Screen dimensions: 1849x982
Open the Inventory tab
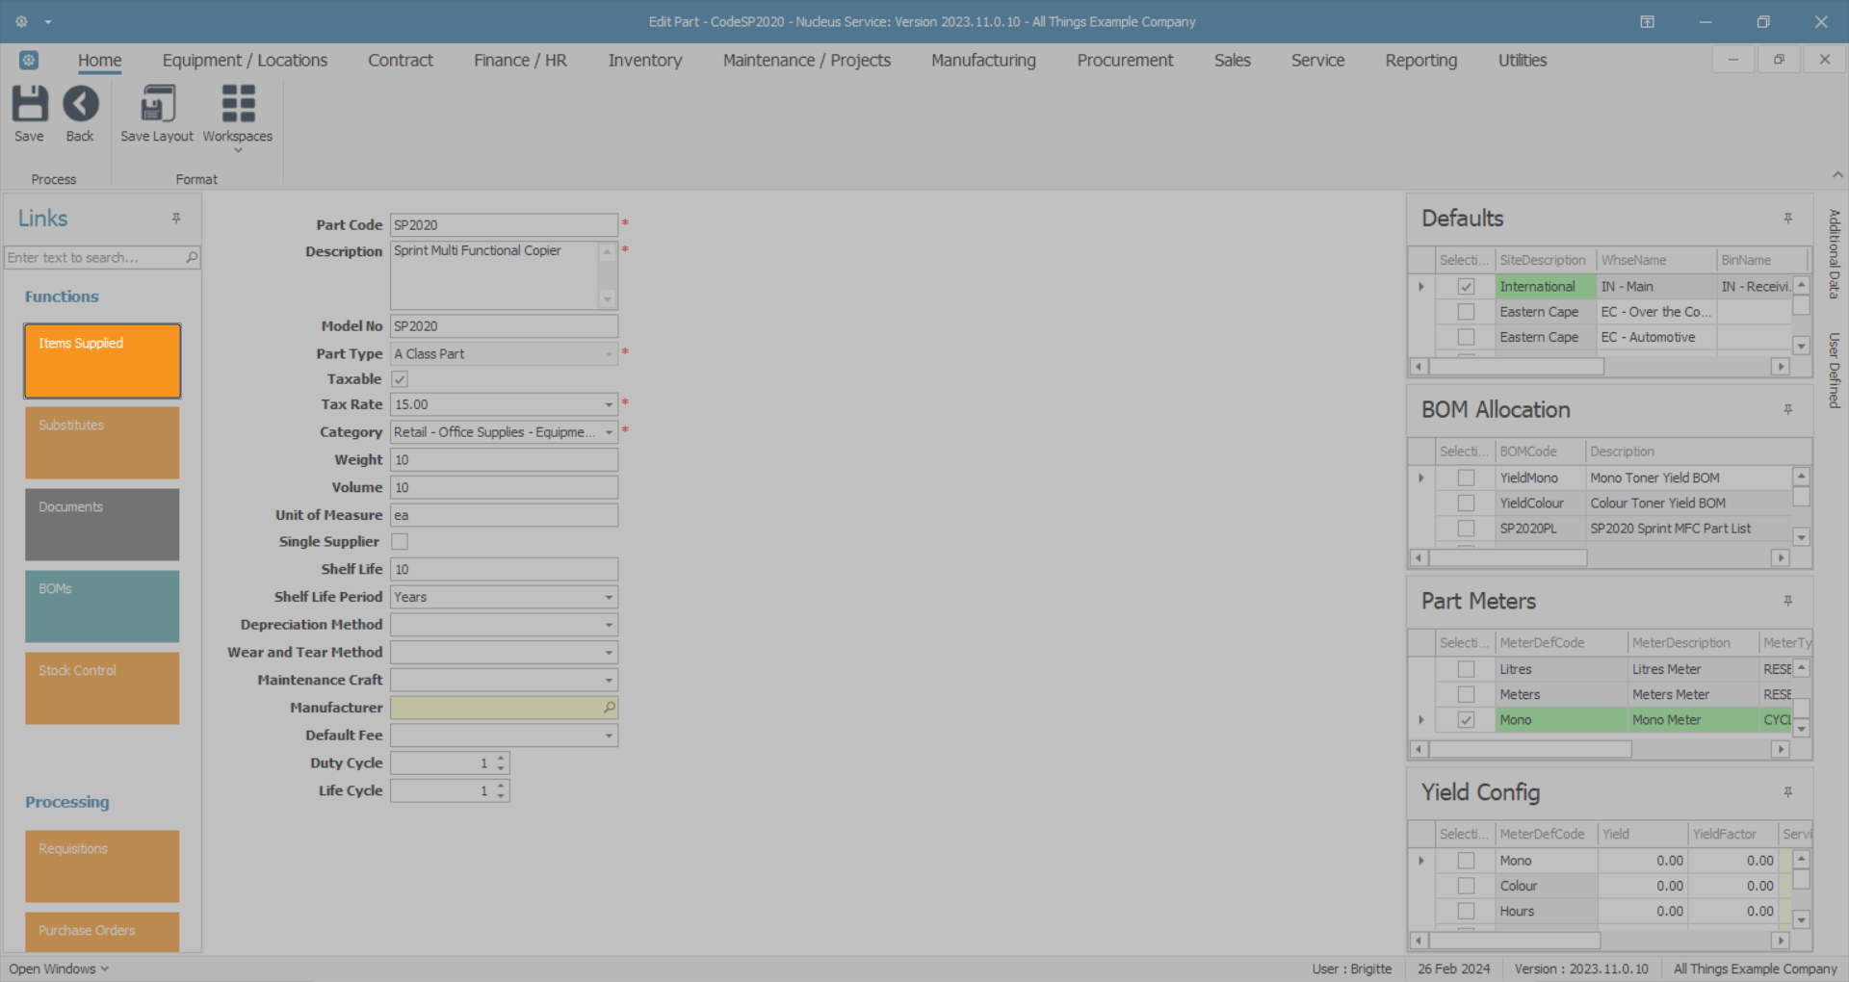point(645,60)
